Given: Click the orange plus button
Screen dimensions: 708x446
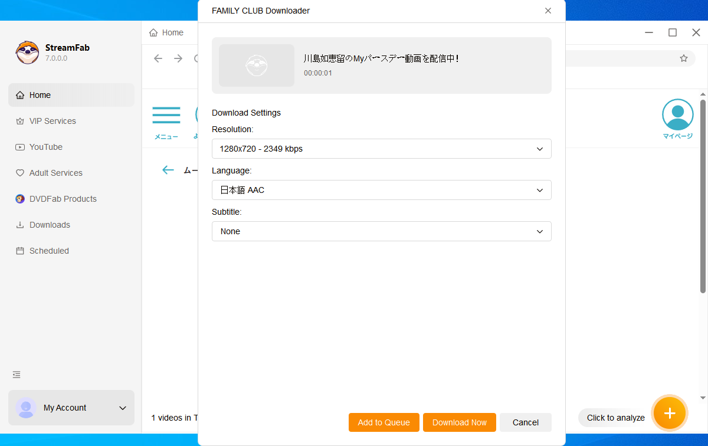Looking at the screenshot, I should (x=670, y=413).
